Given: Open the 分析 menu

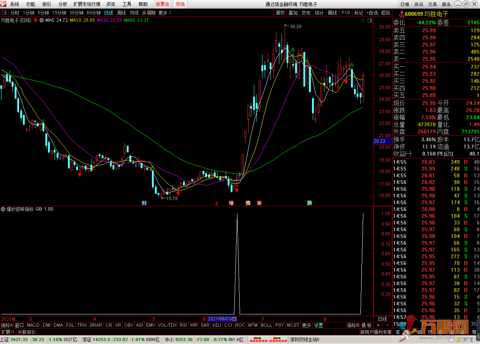Looking at the screenshot, I should coord(63,4).
